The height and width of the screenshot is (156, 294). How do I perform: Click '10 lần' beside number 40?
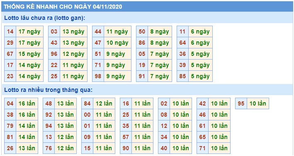point(181,148)
